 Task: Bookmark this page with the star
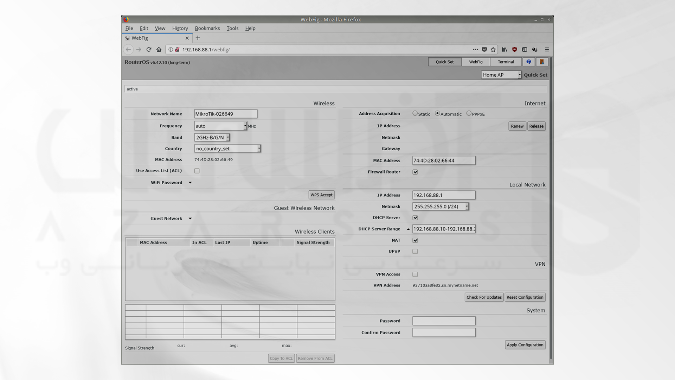[x=493, y=50]
